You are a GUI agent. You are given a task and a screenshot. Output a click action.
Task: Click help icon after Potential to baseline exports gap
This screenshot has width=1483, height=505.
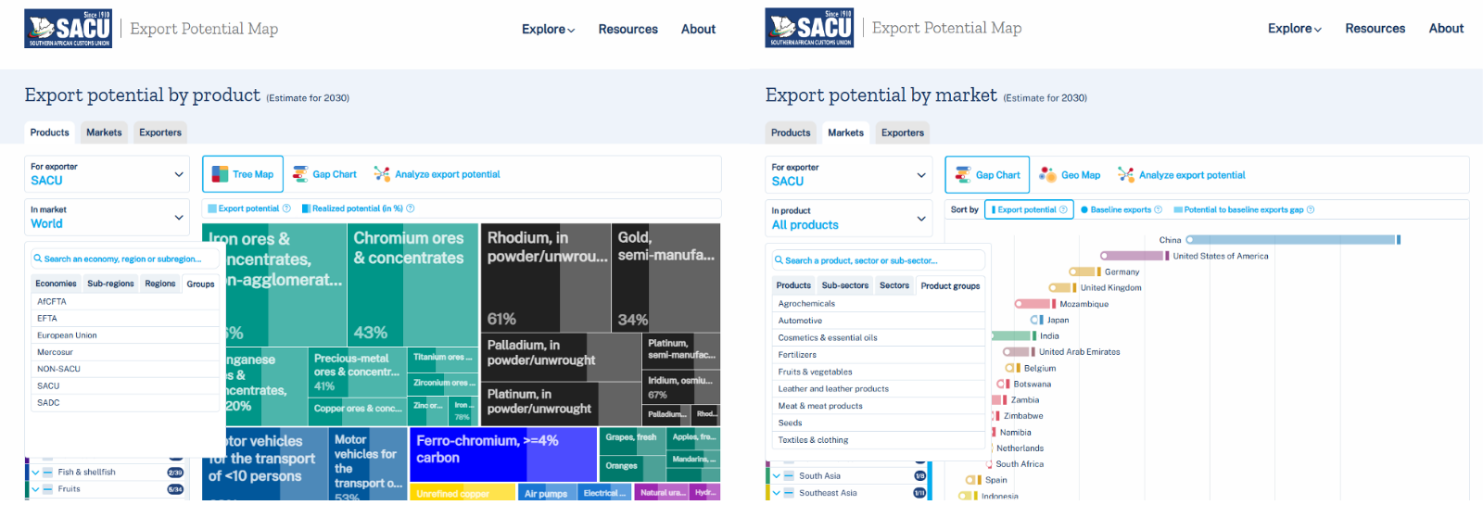click(x=1310, y=209)
